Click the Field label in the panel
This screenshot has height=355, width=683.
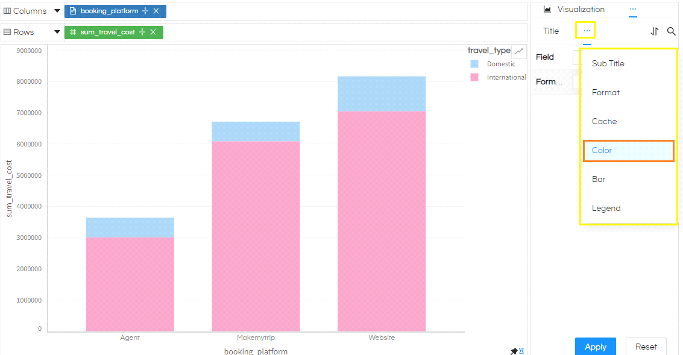pos(544,57)
